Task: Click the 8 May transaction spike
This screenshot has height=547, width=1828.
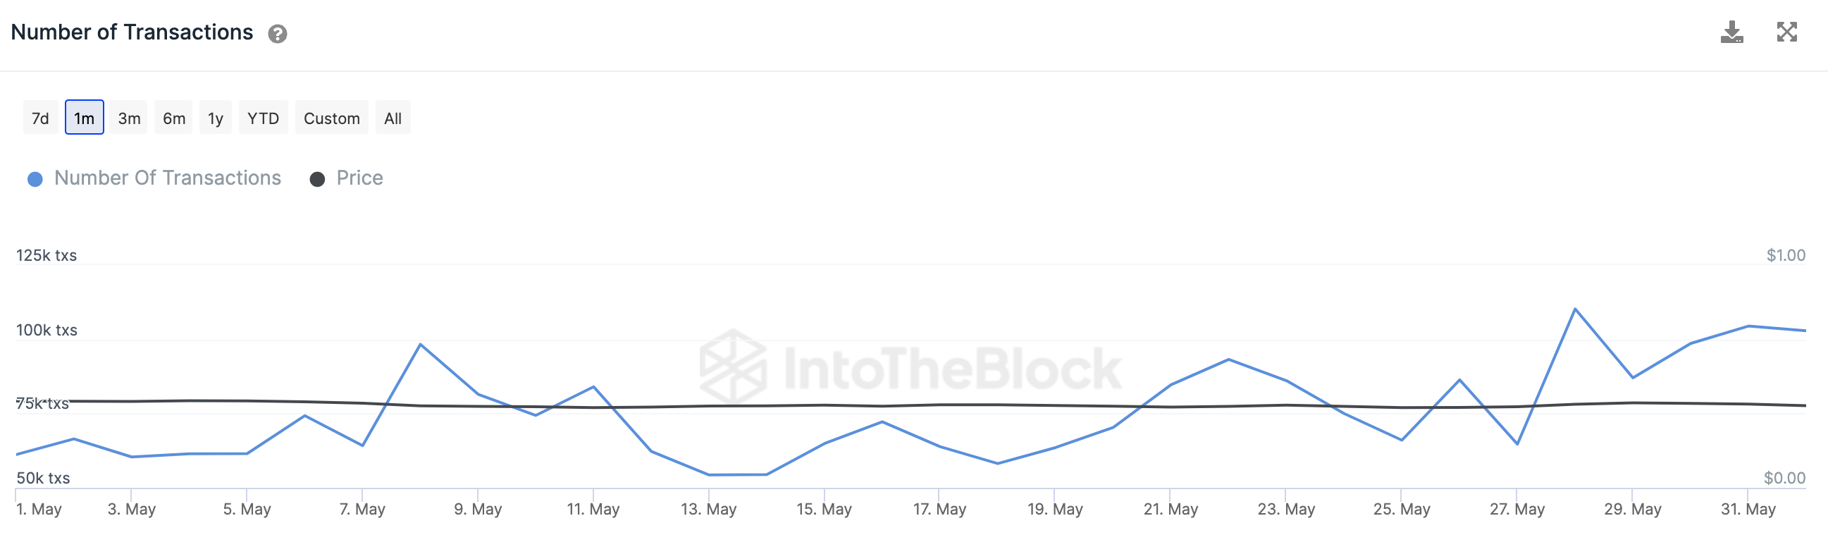Action: coord(420,344)
